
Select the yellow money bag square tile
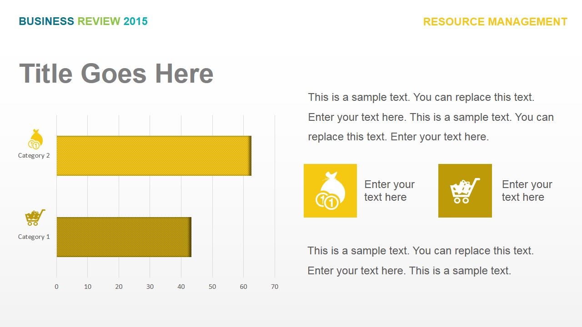click(330, 191)
